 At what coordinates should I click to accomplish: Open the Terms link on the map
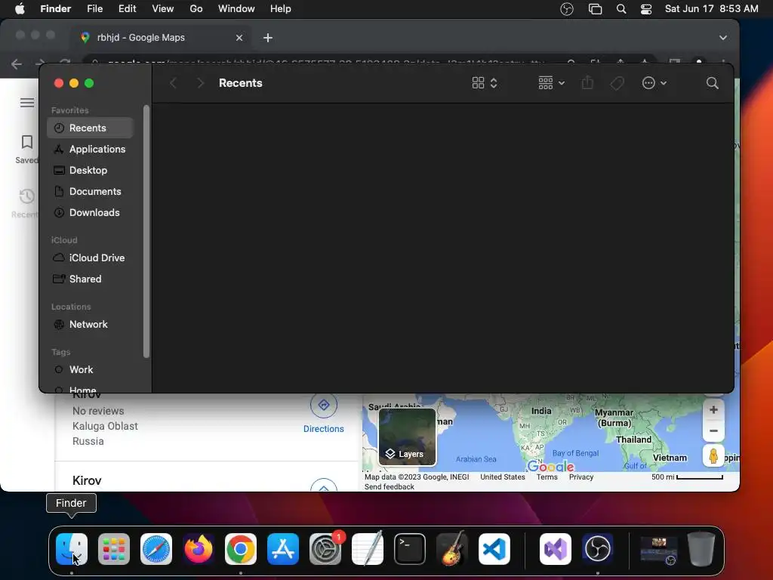547,477
